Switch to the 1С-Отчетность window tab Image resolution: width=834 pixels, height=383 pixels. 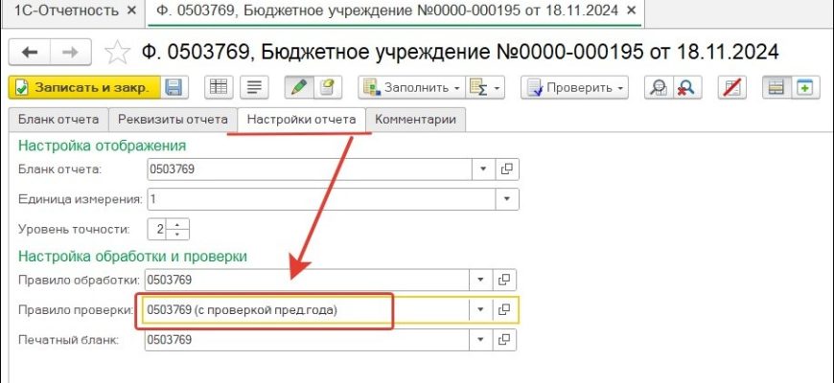point(65,12)
